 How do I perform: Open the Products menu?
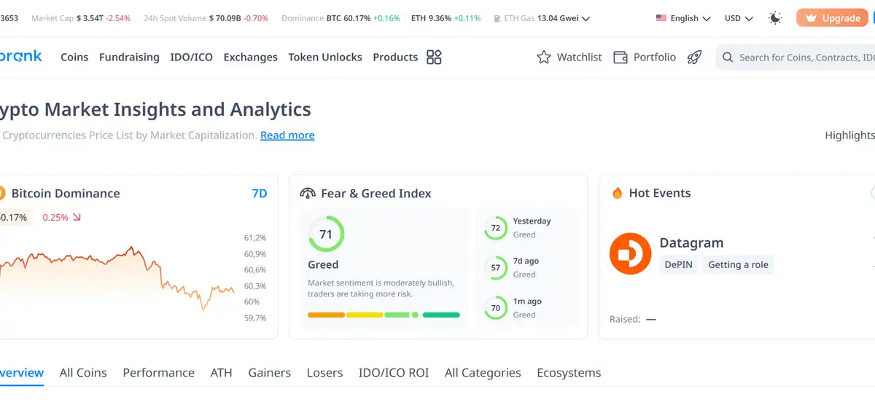395,57
